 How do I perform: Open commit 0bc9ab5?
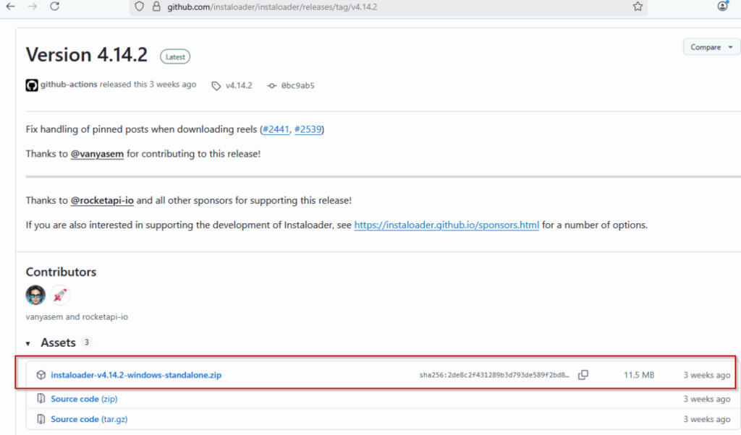tap(297, 85)
